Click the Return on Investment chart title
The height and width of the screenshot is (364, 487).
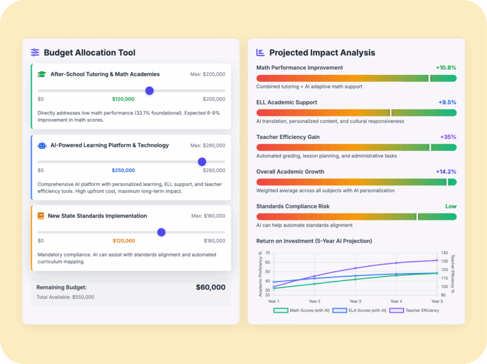(314, 241)
